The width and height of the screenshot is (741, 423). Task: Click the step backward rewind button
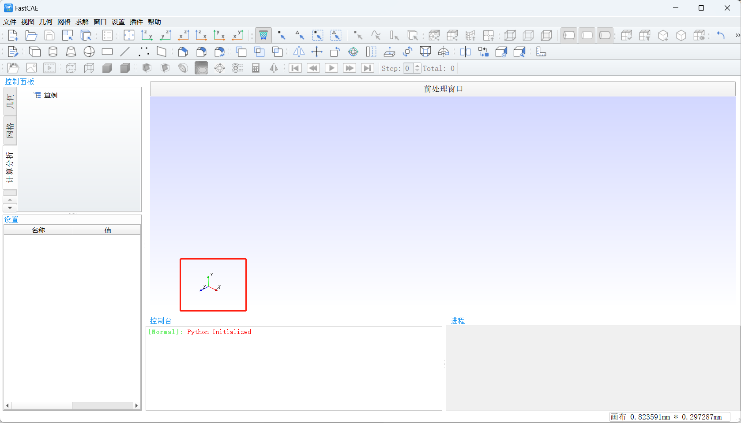point(313,68)
